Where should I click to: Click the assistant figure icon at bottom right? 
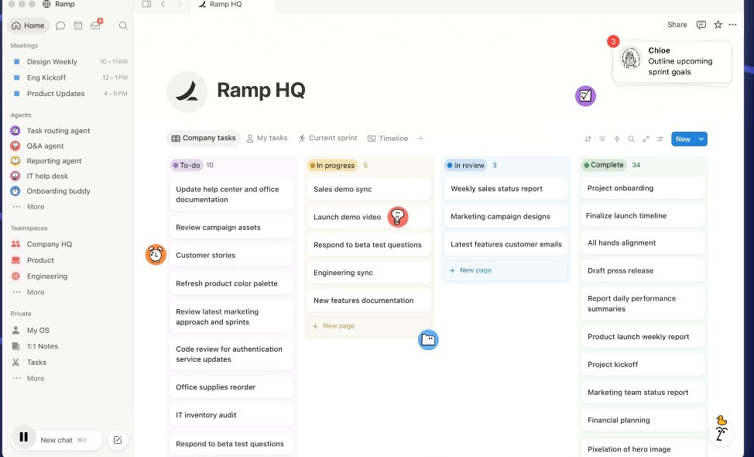coord(721,432)
